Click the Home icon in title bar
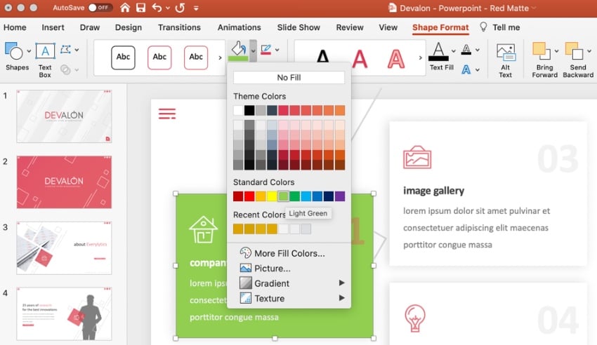The width and height of the screenshot is (597, 345). (125, 8)
